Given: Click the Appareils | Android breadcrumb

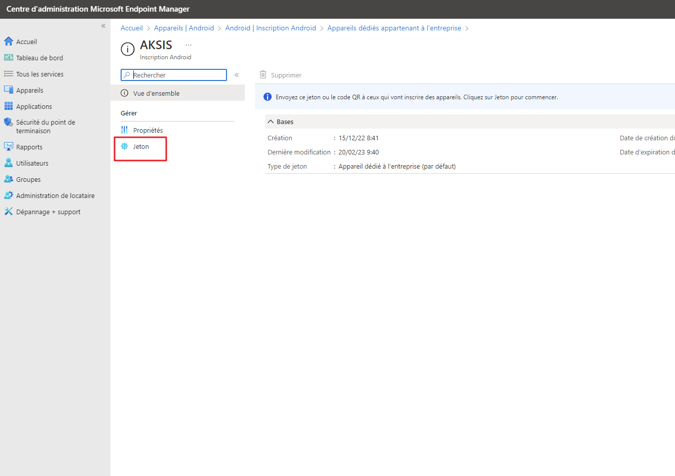Looking at the screenshot, I should coord(184,28).
